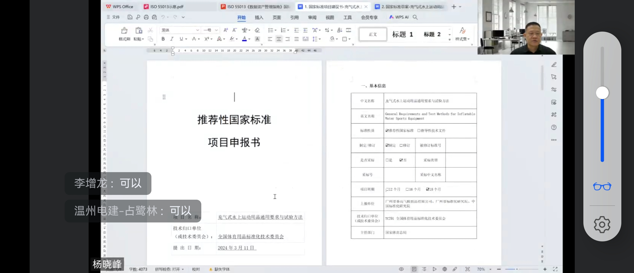Screen dimensions: 634x273
Task: Click the WPS AI button
Action: [399, 17]
